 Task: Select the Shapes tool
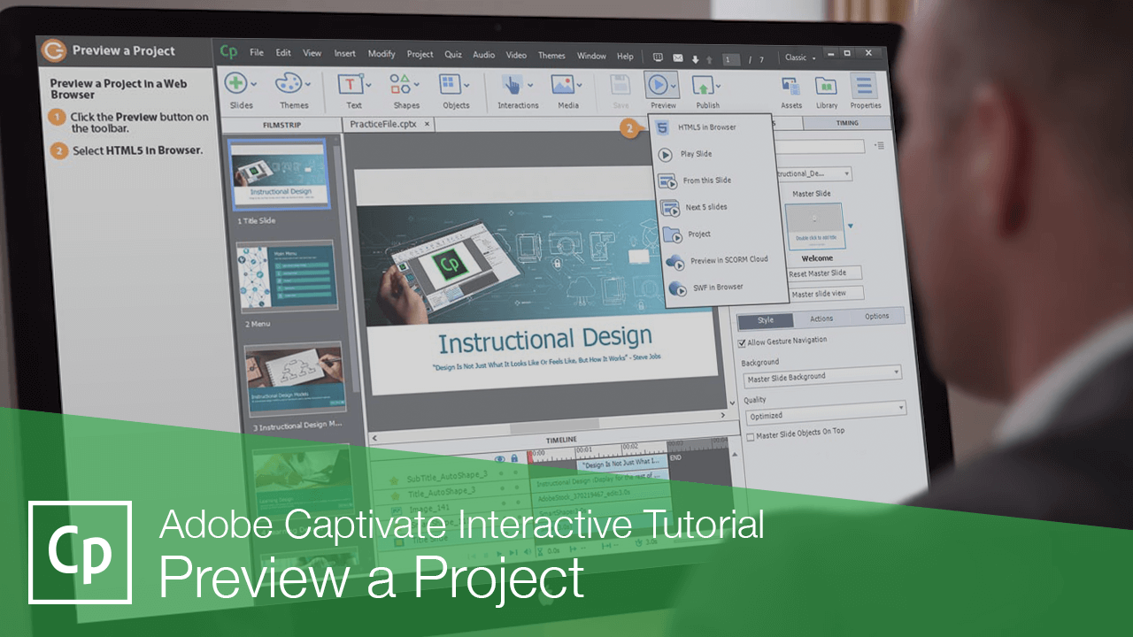[399, 84]
